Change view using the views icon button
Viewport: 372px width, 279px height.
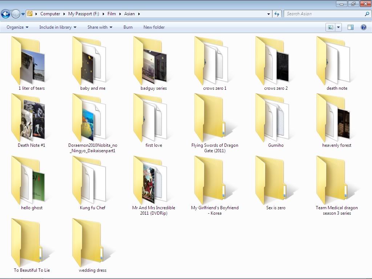pos(331,27)
